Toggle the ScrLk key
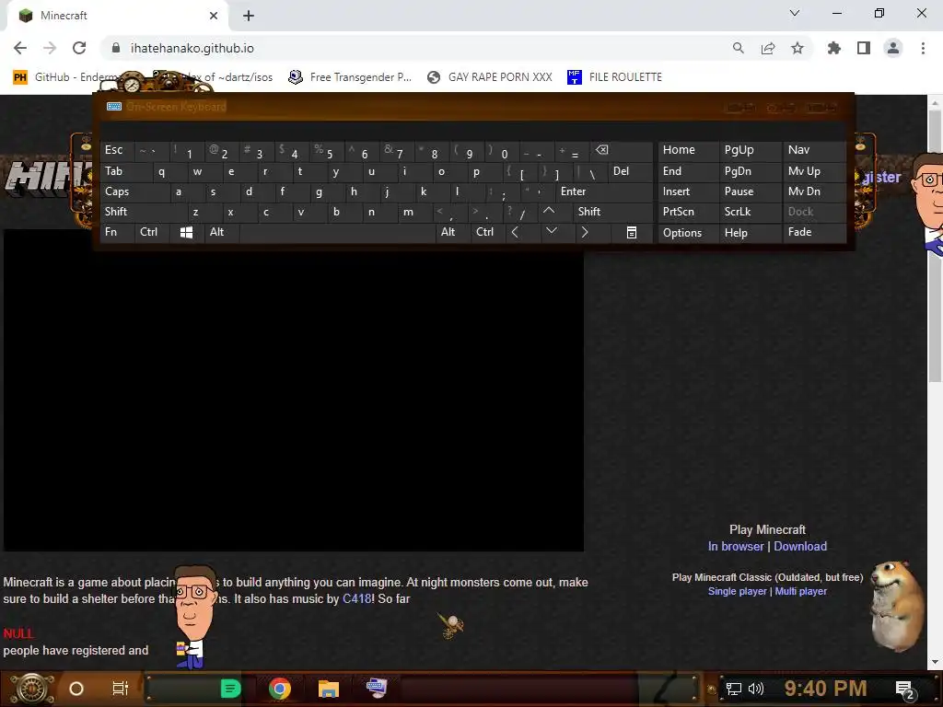943x707 pixels. (750, 212)
